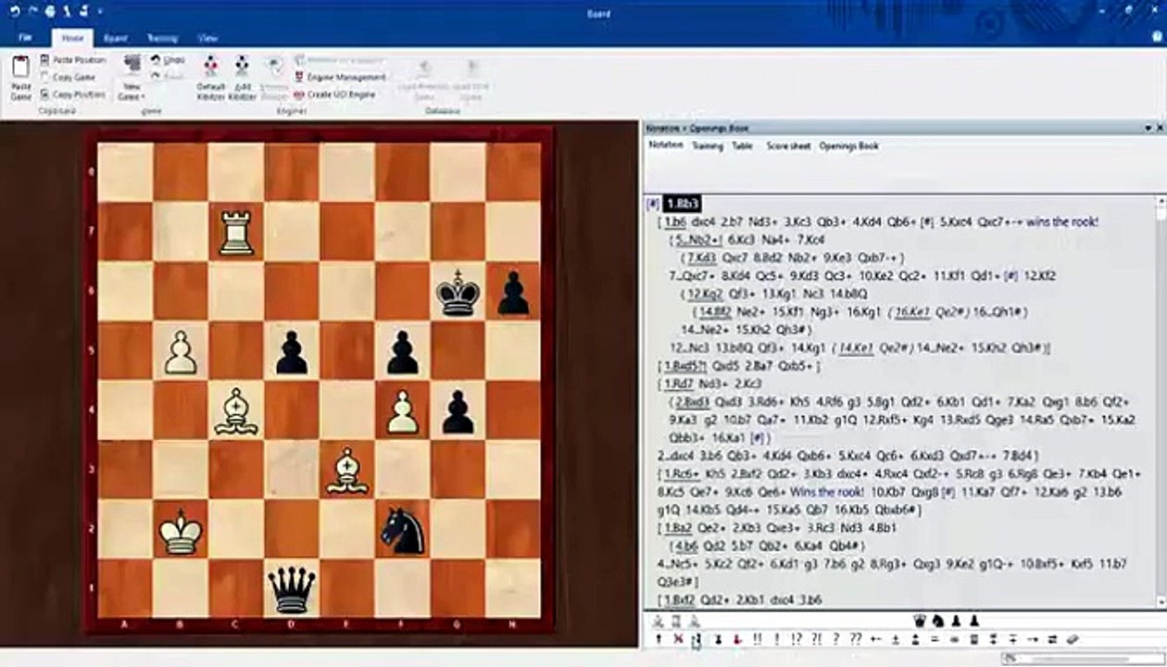This screenshot has width=1167, height=667.
Task: Insert the !? interesting move symbol
Action: [x=797, y=639]
